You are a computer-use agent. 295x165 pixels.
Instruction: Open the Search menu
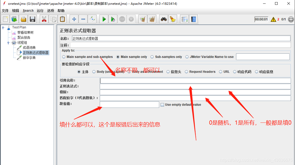28,11
